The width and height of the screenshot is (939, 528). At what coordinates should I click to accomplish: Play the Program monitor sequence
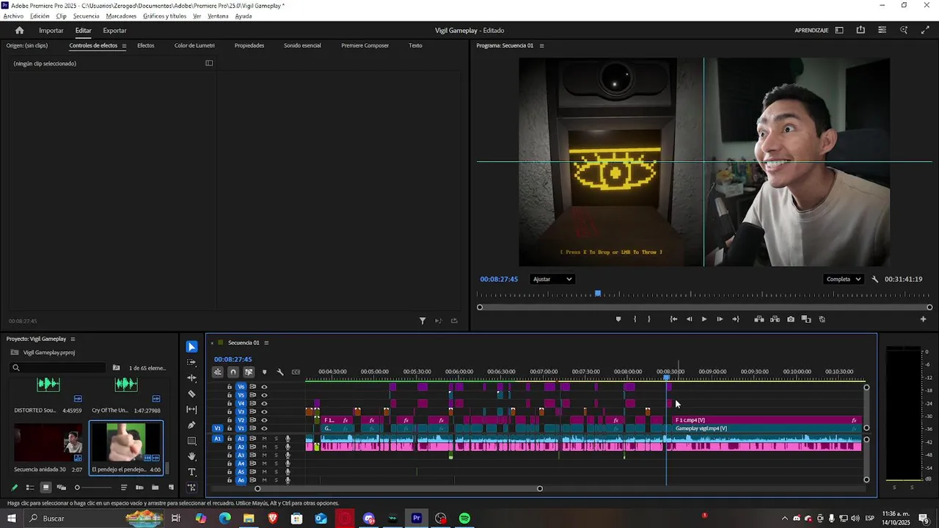[704, 319]
